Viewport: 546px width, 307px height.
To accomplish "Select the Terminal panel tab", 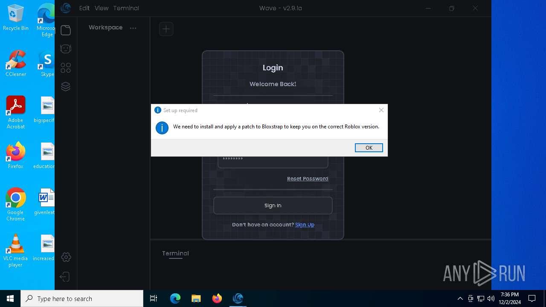I will pyautogui.click(x=175, y=253).
